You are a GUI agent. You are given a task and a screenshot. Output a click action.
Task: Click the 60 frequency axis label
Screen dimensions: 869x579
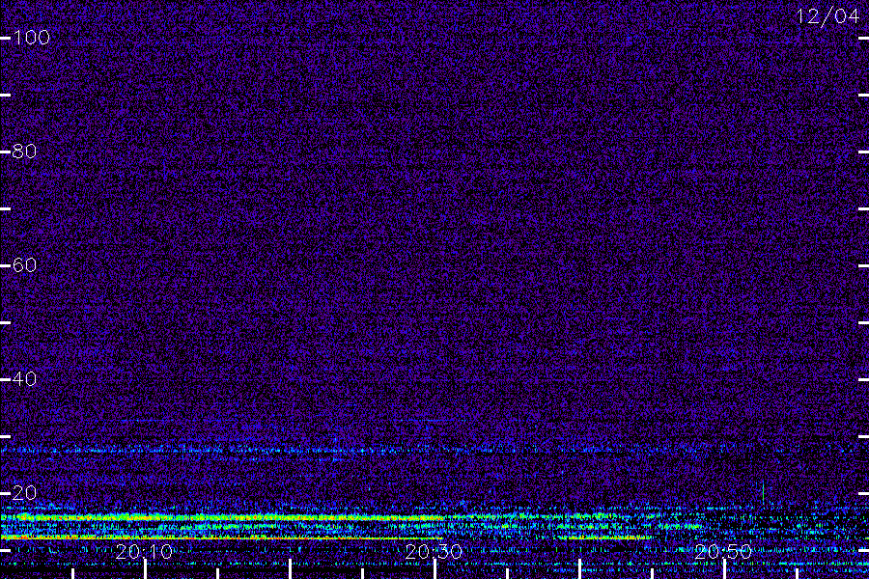click(24, 264)
